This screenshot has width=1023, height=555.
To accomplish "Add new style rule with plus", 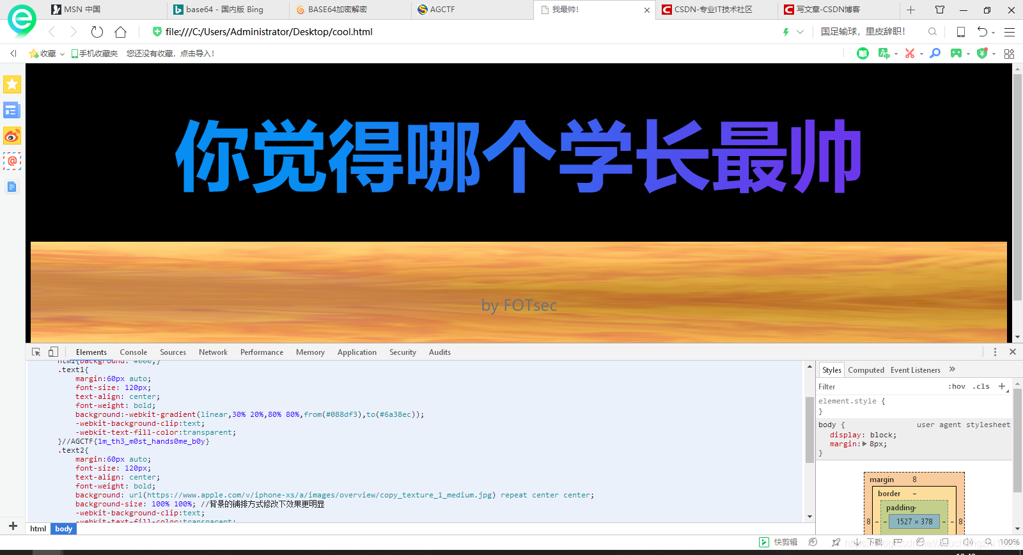I will pos(1002,386).
